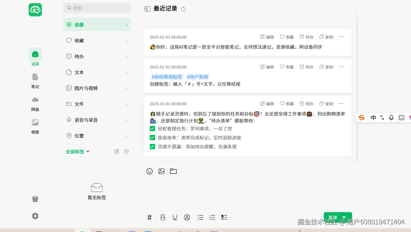
Task: Open the send button dropdown arrow
Action: click(344, 217)
